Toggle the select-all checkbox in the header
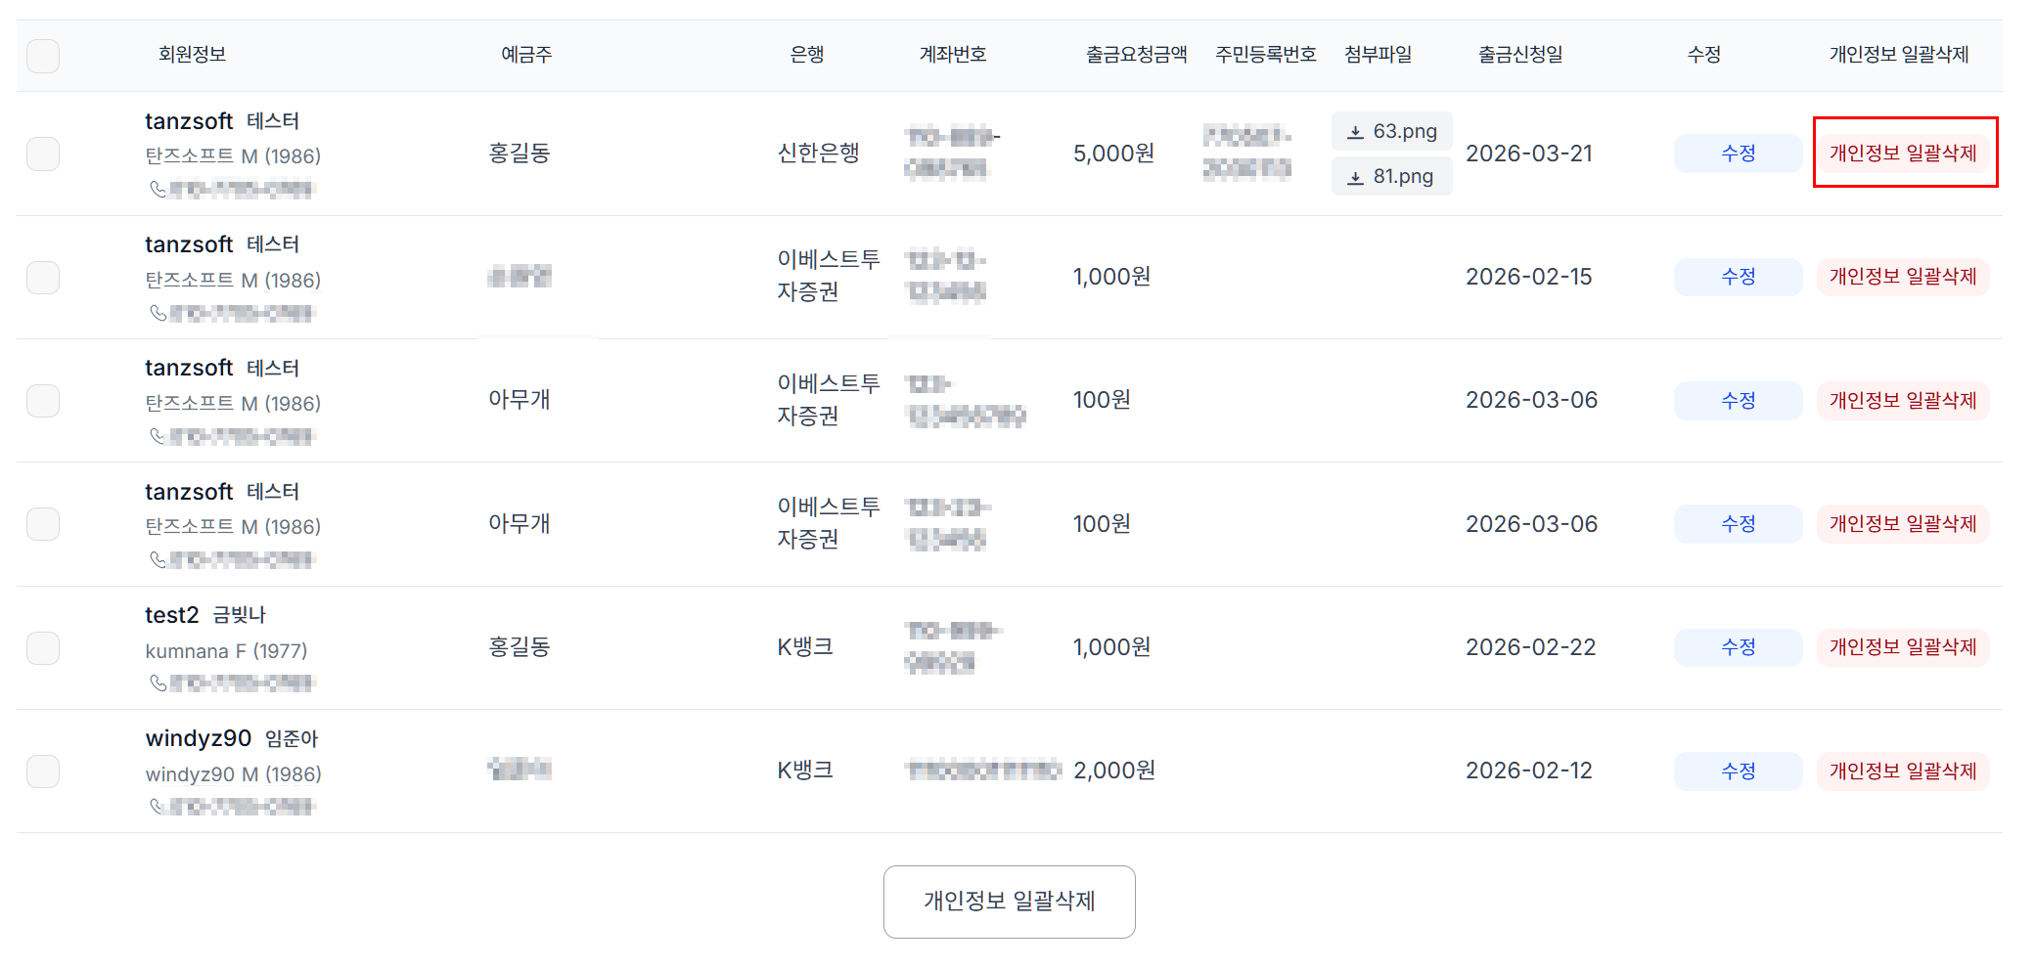The width and height of the screenshot is (2035, 969). 42,56
